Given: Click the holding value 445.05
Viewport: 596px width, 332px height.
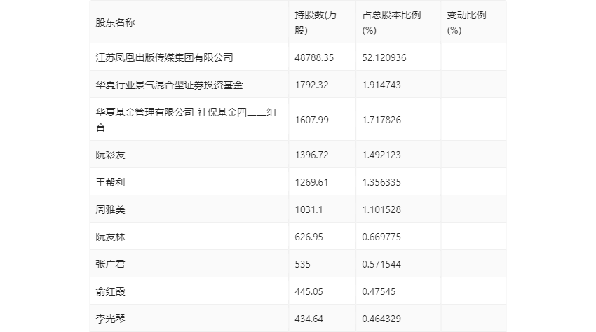Looking at the screenshot, I should [x=309, y=291].
